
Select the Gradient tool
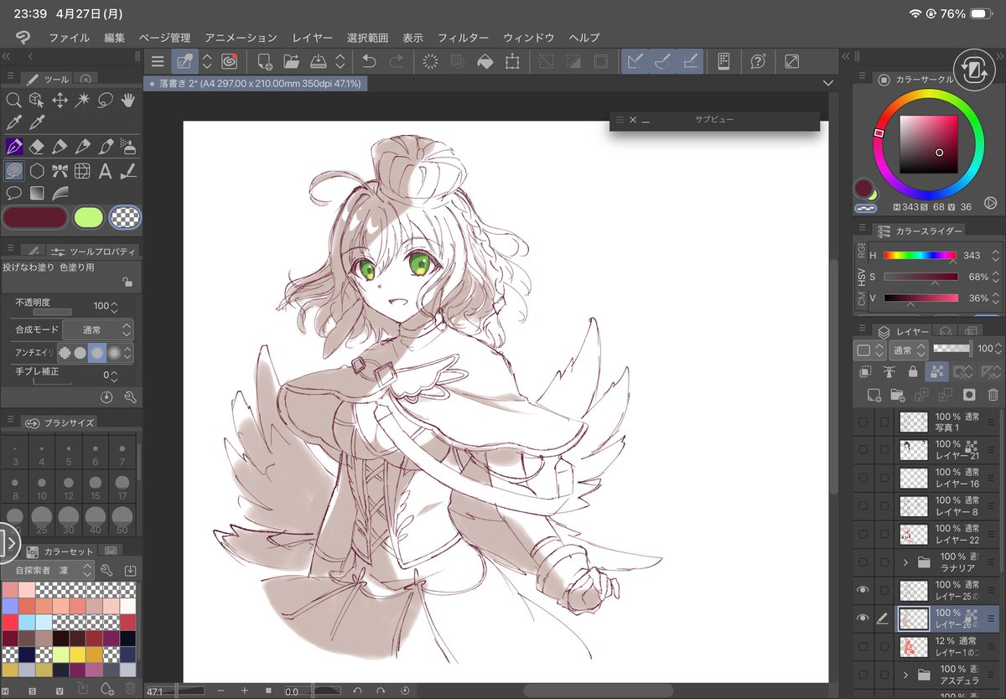tap(37, 193)
